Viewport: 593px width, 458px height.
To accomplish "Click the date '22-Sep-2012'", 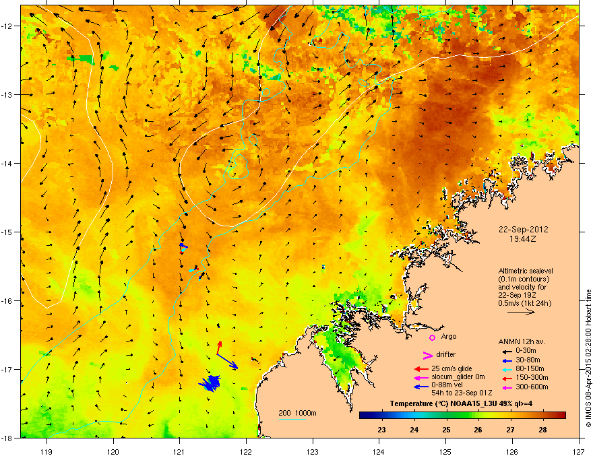I will (x=523, y=230).
